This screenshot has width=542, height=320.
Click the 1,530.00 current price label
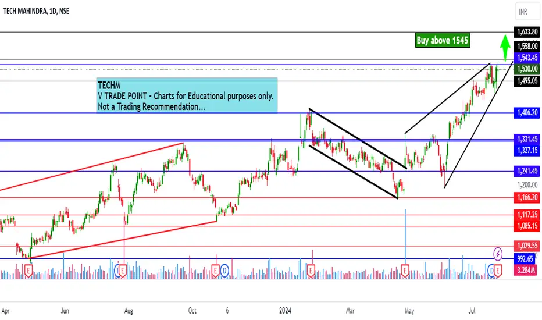click(527, 69)
